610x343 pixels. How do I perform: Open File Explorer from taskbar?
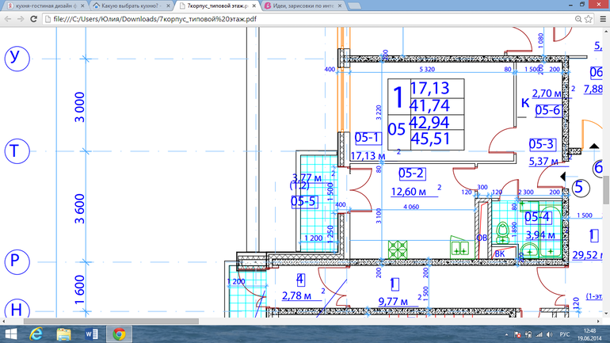[64, 333]
